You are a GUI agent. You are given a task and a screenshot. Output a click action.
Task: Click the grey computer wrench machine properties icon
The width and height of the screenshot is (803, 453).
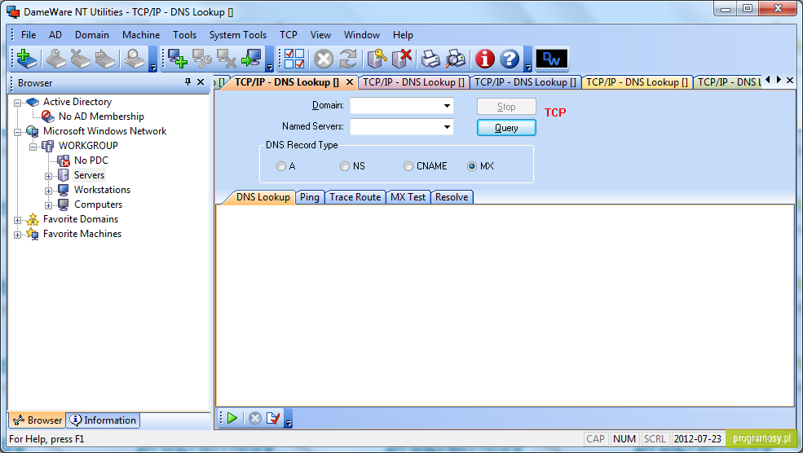click(x=202, y=59)
